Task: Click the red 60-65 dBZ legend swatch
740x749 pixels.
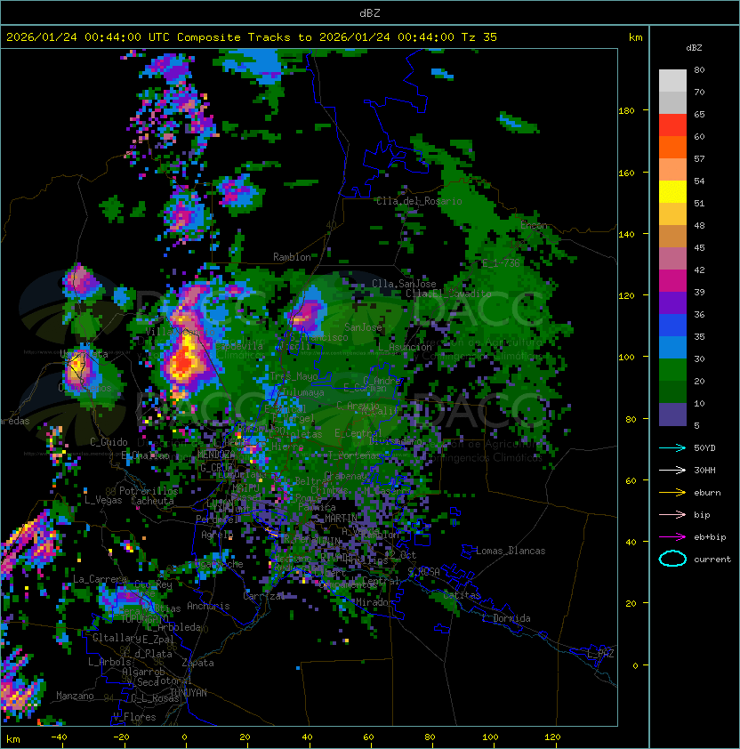Action: click(x=672, y=125)
